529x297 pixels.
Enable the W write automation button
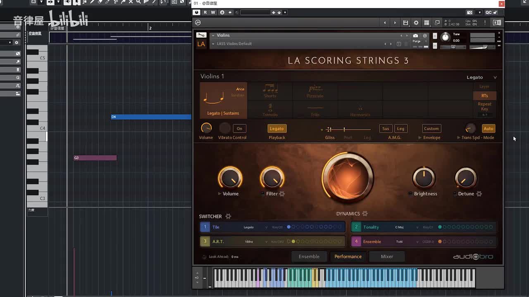click(x=213, y=12)
